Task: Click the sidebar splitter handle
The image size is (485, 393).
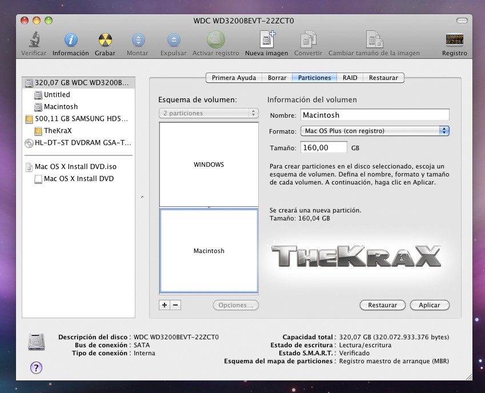Action: pos(142,197)
